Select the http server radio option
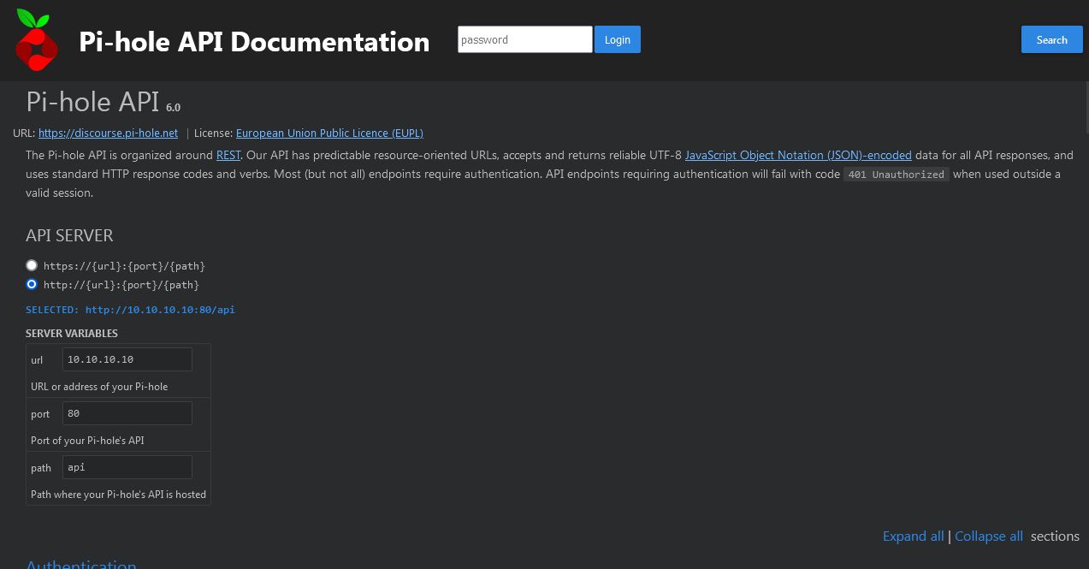The height and width of the screenshot is (569, 1089). [x=32, y=284]
